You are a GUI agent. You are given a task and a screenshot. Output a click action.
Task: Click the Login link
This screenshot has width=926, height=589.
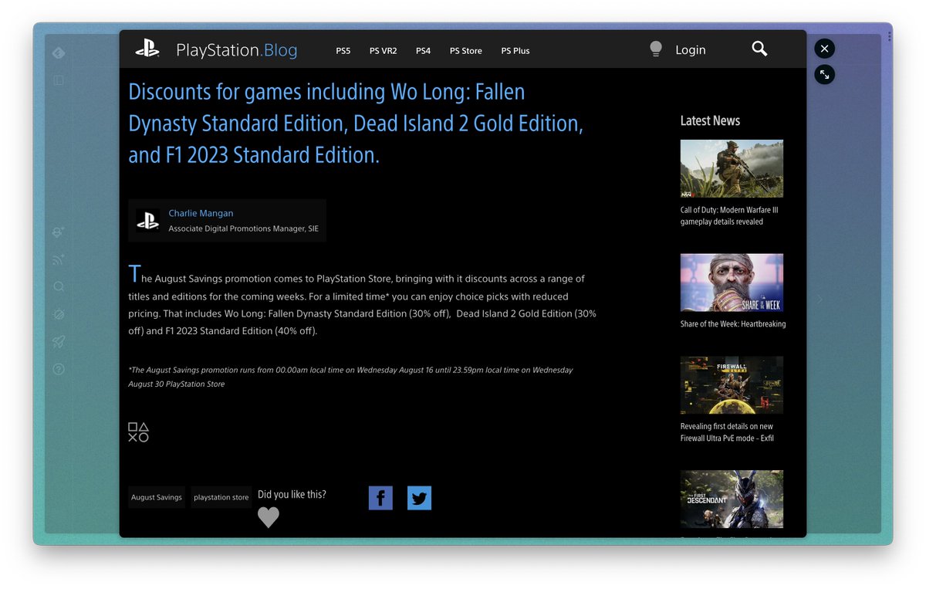(691, 50)
